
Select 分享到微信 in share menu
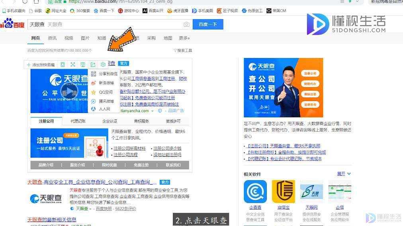(x=104, y=74)
